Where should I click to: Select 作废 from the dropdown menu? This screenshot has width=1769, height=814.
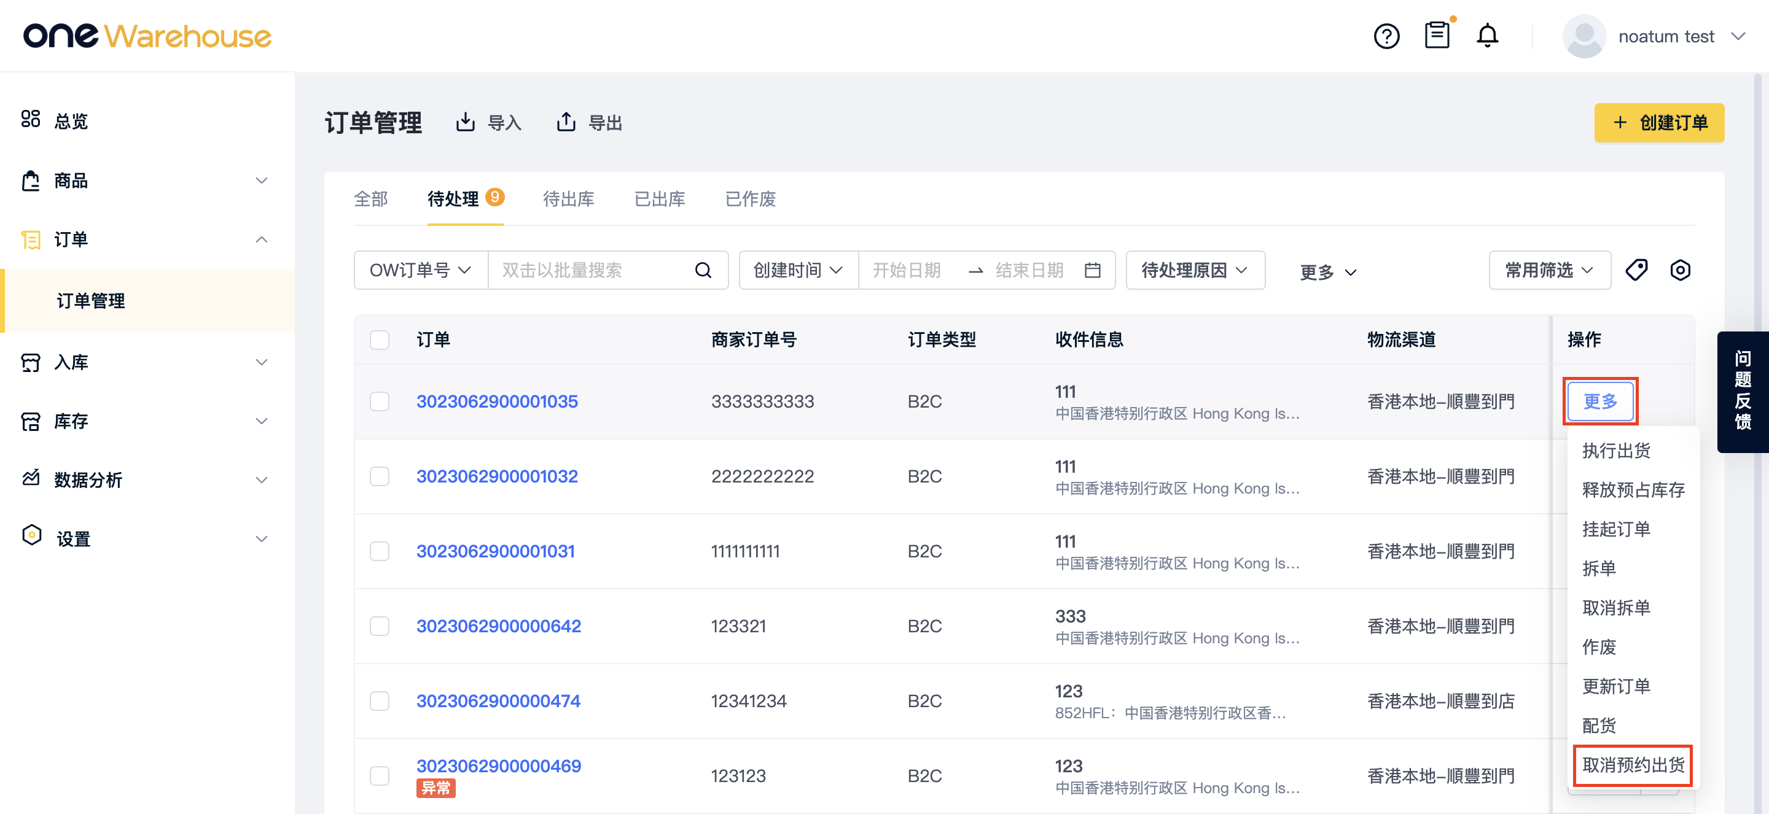[x=1599, y=646]
